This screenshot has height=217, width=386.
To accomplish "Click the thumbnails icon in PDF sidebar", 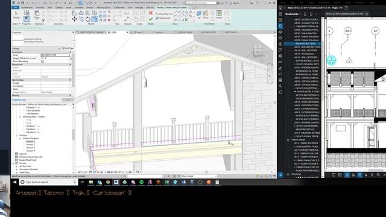I will (x=280, y=20).
